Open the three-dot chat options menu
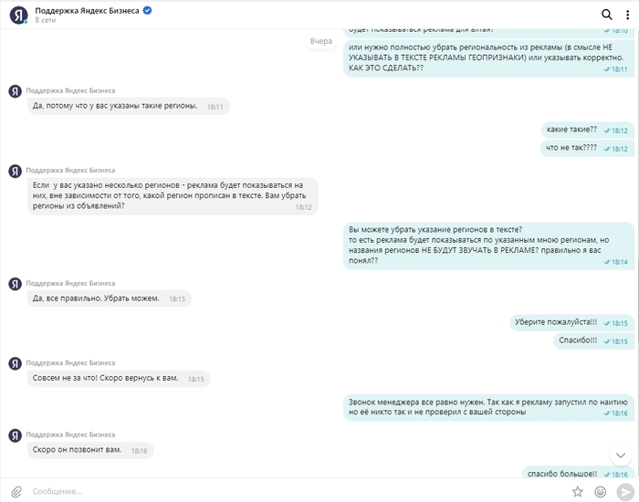The width and height of the screenshot is (639, 502). pyautogui.click(x=626, y=15)
